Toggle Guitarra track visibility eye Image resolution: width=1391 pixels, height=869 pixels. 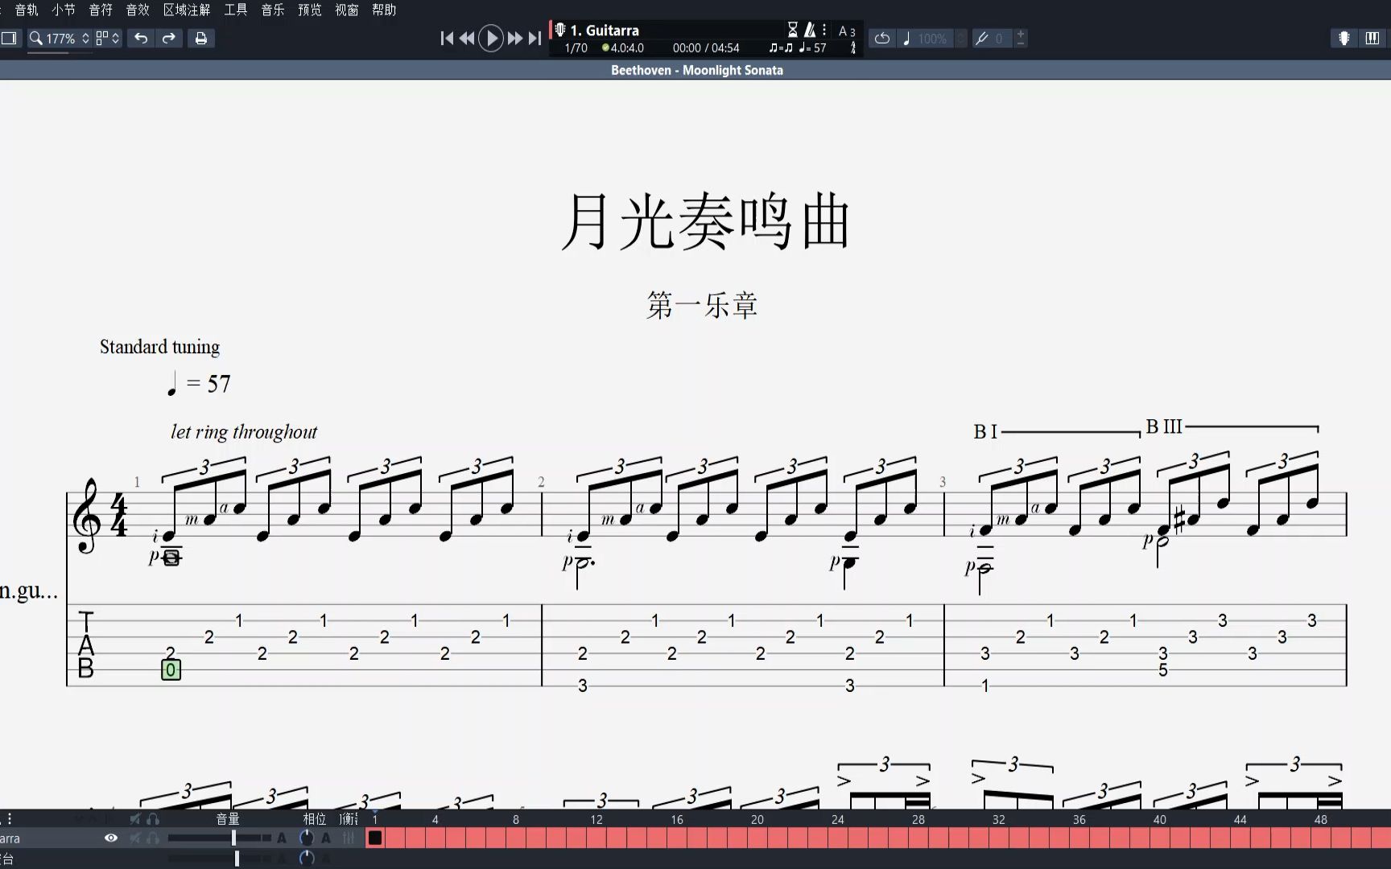click(x=111, y=838)
